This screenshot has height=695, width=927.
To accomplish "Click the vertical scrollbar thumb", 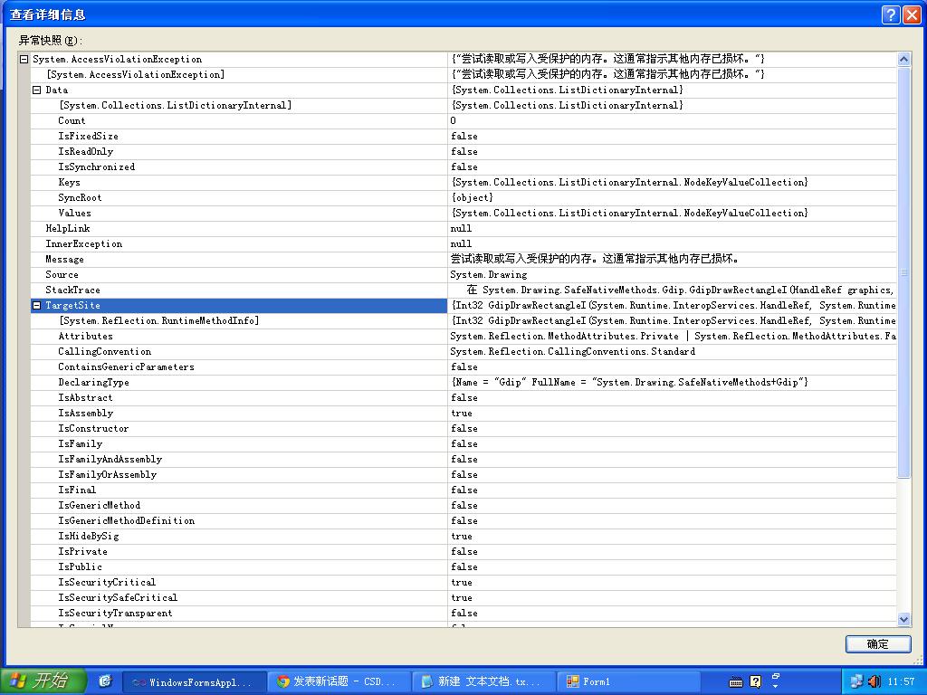I will coord(903,271).
